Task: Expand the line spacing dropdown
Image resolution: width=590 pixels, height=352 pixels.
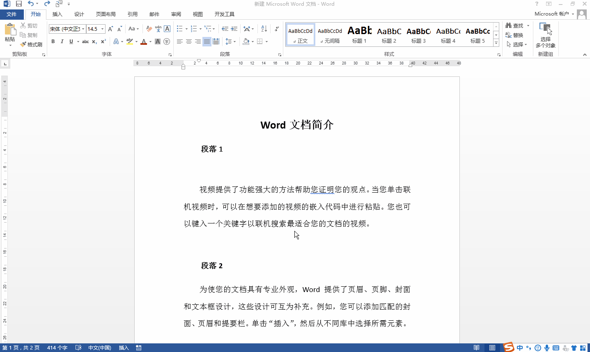Action: 234,41
